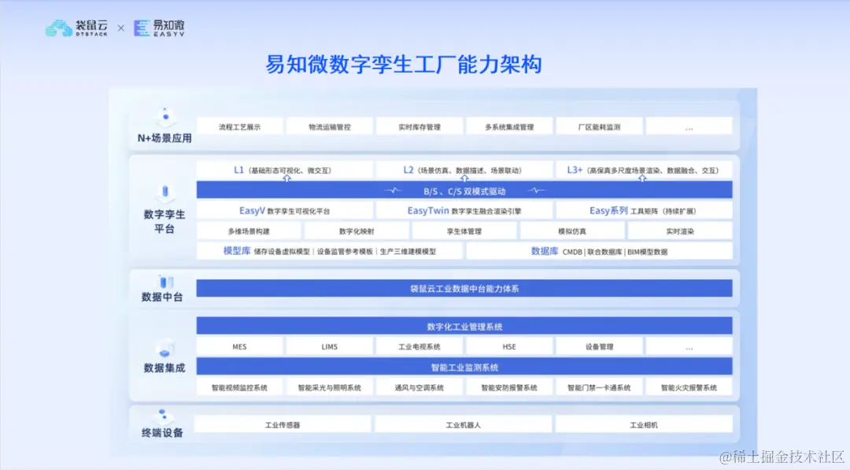Select the 实时渲染 box

(x=680, y=231)
